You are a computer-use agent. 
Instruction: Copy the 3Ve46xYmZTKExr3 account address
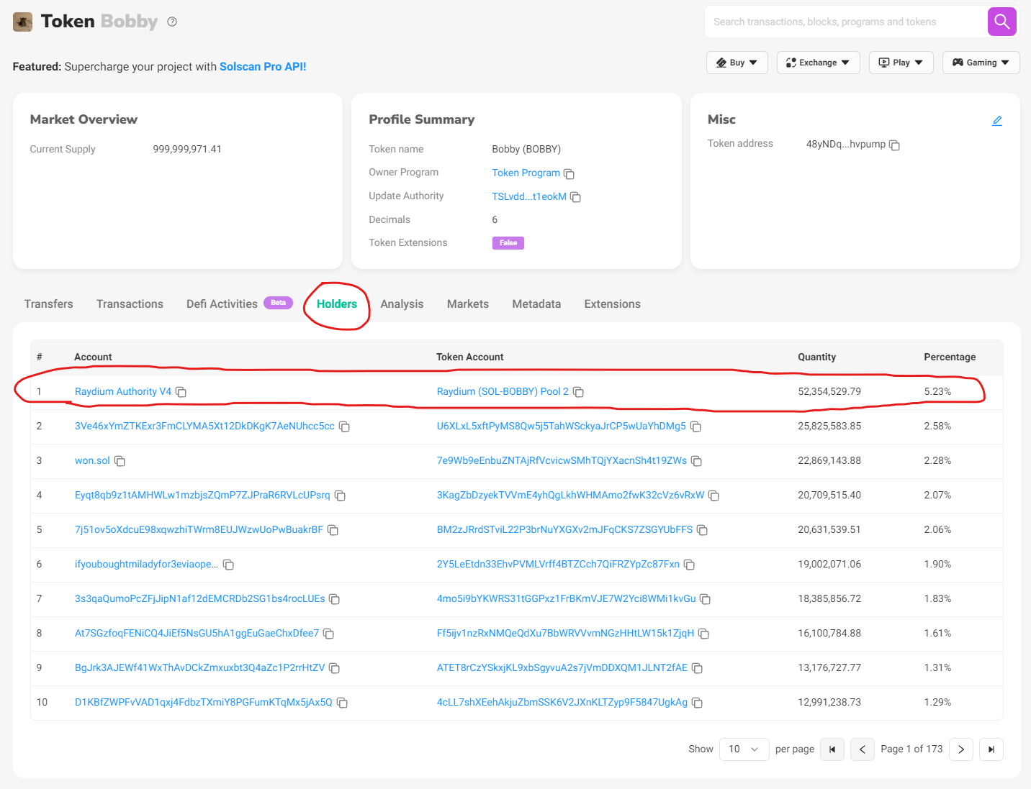344,427
